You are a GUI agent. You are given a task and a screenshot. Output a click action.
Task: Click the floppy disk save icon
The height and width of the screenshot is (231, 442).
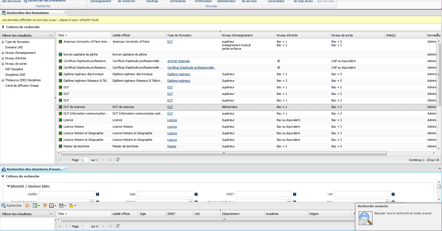61,206
